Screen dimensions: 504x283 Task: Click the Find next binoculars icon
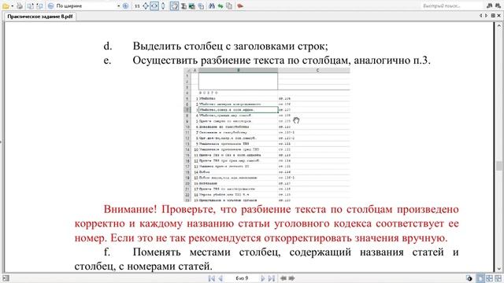point(498,6)
